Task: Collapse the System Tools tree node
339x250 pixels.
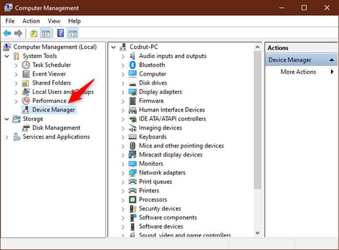Action: point(7,56)
